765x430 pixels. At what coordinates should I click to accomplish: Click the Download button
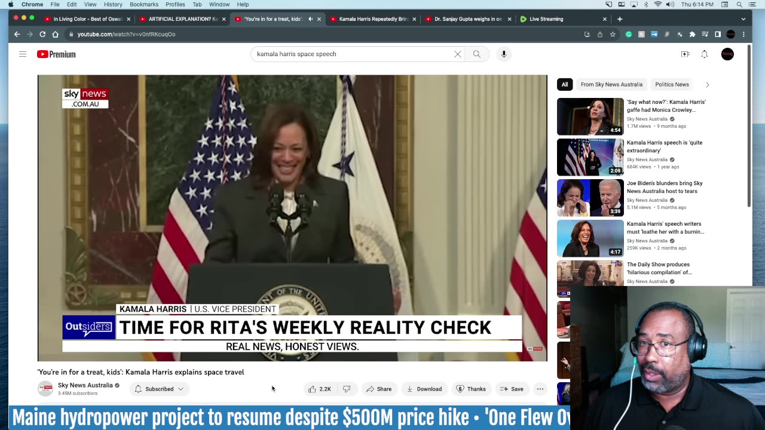(424, 389)
